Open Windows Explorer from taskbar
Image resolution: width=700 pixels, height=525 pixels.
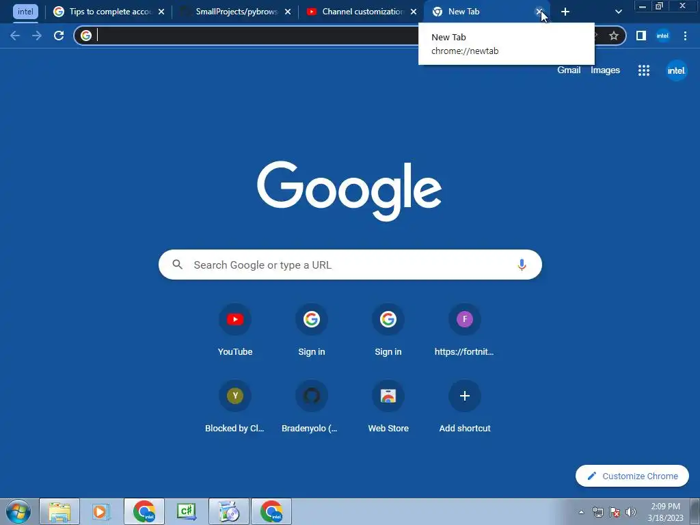point(59,511)
